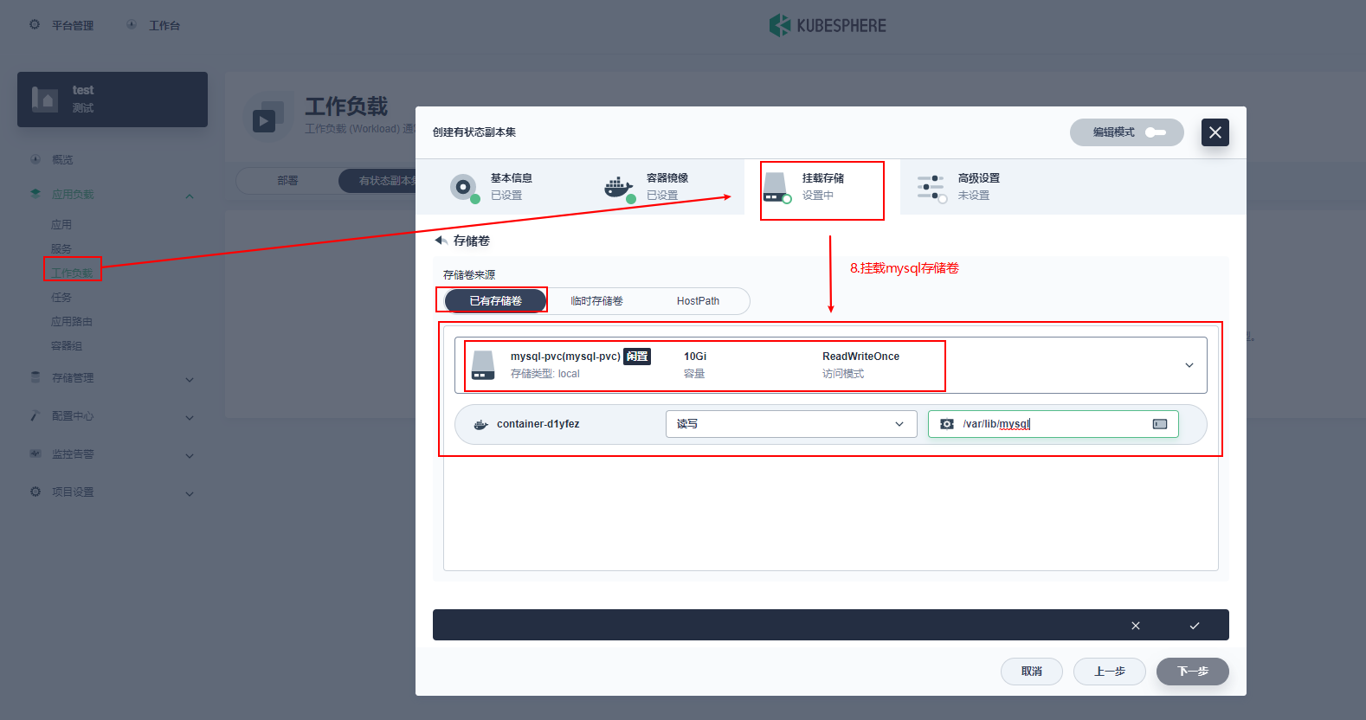This screenshot has width=1366, height=720.
Task: Click the application workloads layers icon
Action: coord(35,194)
